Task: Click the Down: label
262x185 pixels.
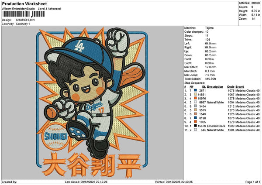Action: 188,55
